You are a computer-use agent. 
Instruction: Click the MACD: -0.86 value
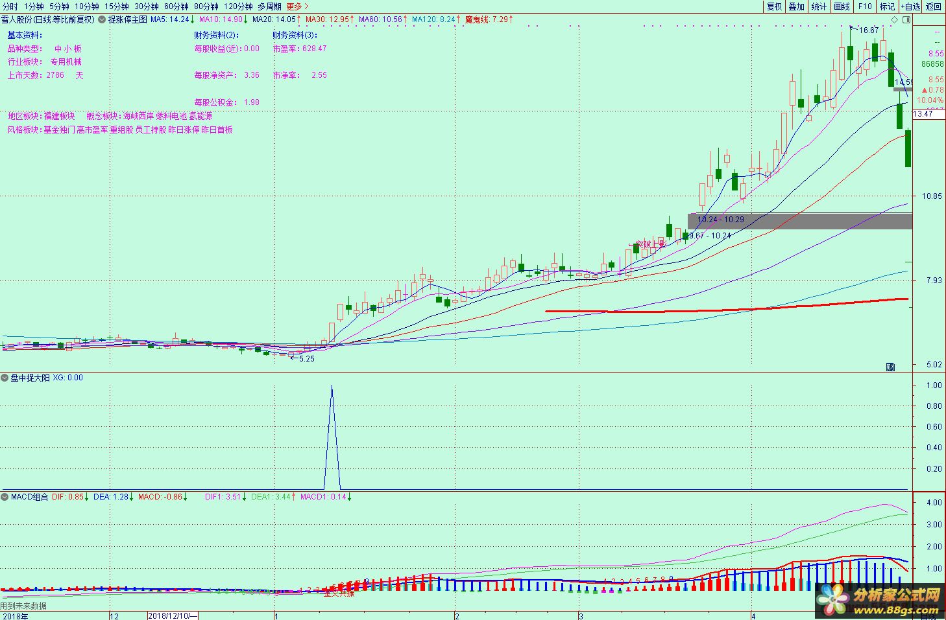tap(163, 497)
